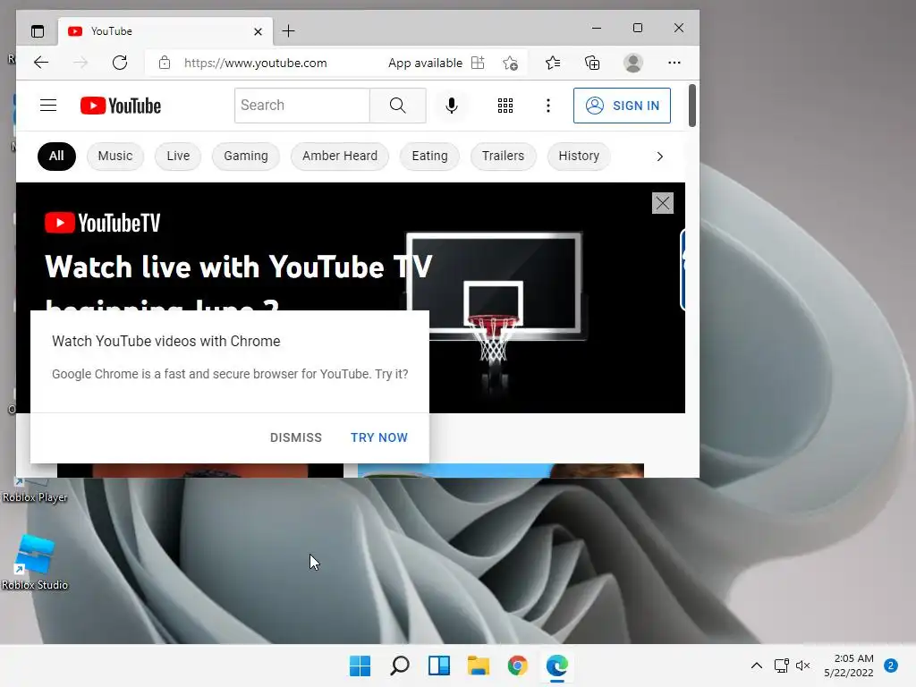Open taskbar Widgets
The width and height of the screenshot is (916, 687).
pos(438,666)
